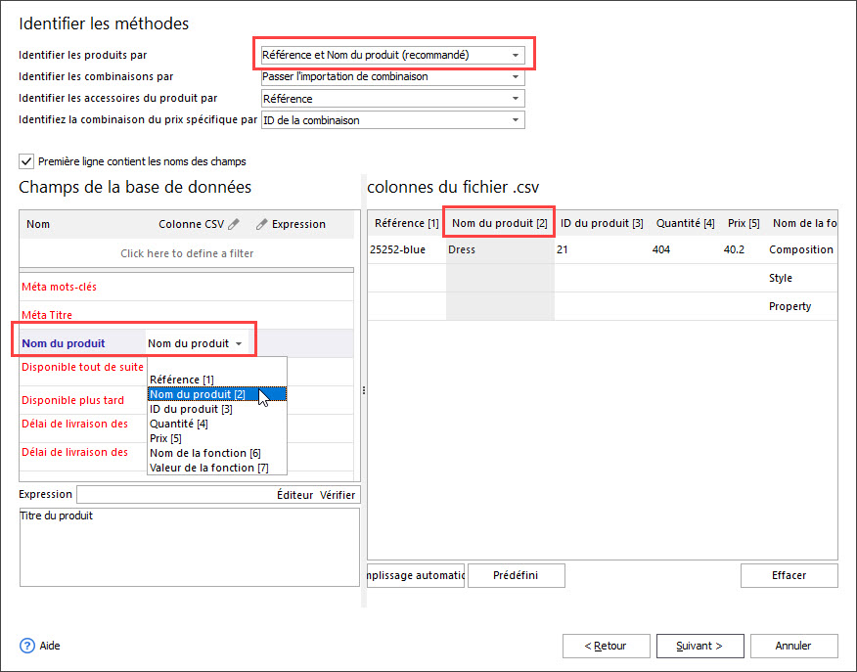Select 'Valeur de la fonction [7]' option
The height and width of the screenshot is (672, 857).
pyautogui.click(x=208, y=468)
